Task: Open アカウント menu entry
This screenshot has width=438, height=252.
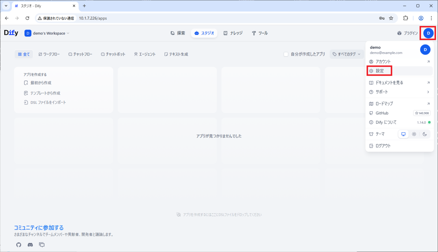Action: pyautogui.click(x=399, y=62)
